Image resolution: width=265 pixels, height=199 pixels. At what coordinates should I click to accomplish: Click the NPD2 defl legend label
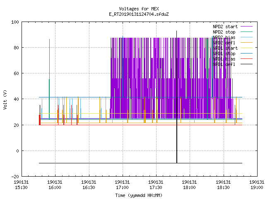224,43
